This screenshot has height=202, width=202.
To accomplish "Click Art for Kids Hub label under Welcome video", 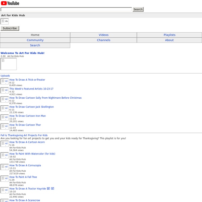I will pos(15,56).
